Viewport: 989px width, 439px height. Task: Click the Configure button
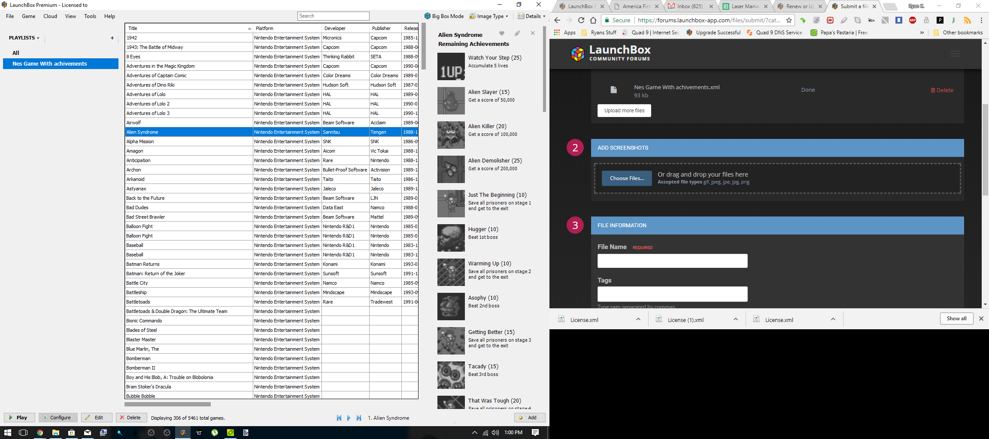coord(58,418)
